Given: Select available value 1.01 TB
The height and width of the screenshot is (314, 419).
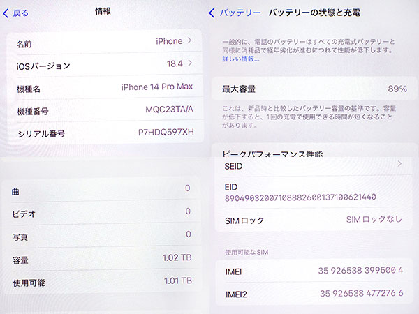Looking at the screenshot, I should pos(178,281).
